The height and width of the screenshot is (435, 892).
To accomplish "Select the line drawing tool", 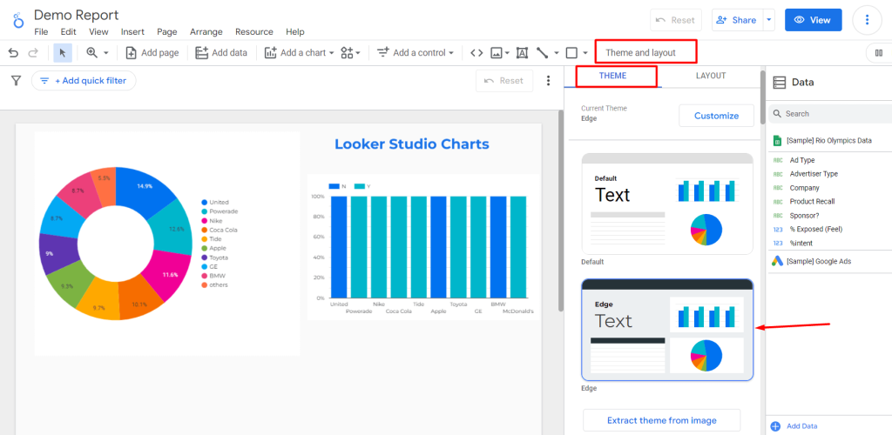I will pyautogui.click(x=542, y=53).
